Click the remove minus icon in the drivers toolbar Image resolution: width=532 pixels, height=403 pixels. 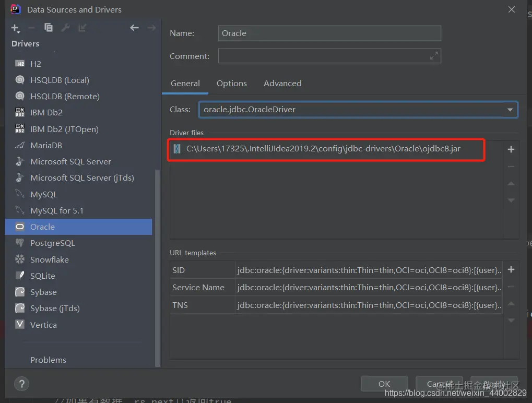click(x=31, y=28)
